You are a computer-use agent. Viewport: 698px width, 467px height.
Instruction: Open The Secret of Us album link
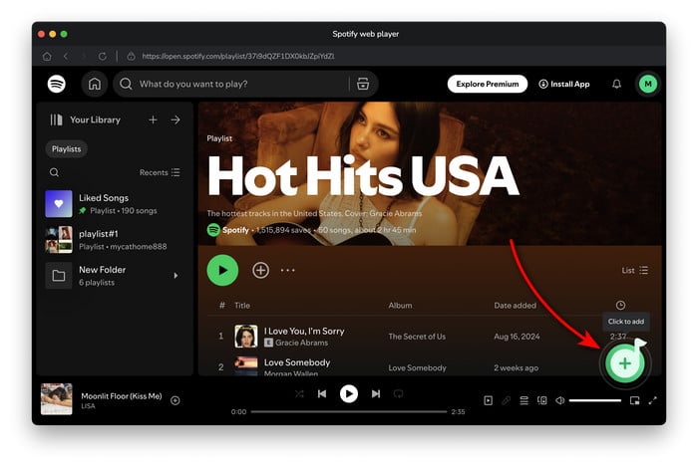[417, 337]
